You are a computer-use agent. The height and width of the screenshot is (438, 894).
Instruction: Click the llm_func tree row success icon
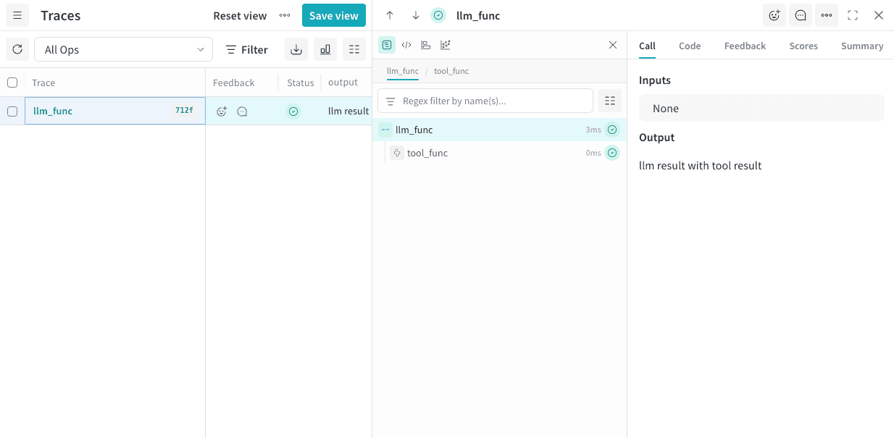click(x=613, y=130)
